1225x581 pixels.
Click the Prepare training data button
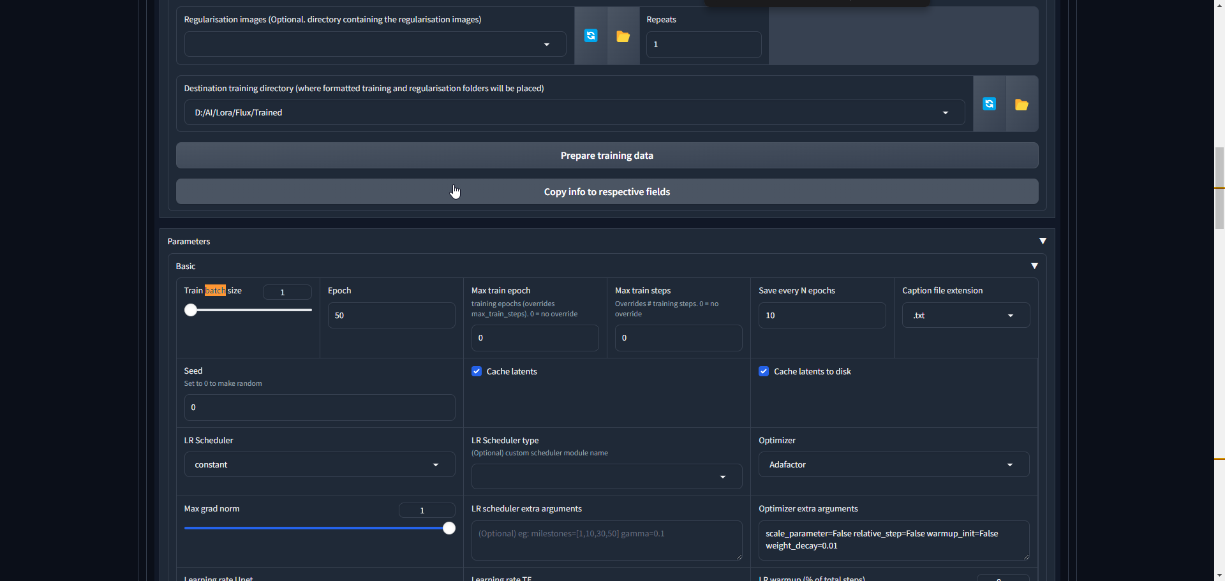[x=607, y=156]
